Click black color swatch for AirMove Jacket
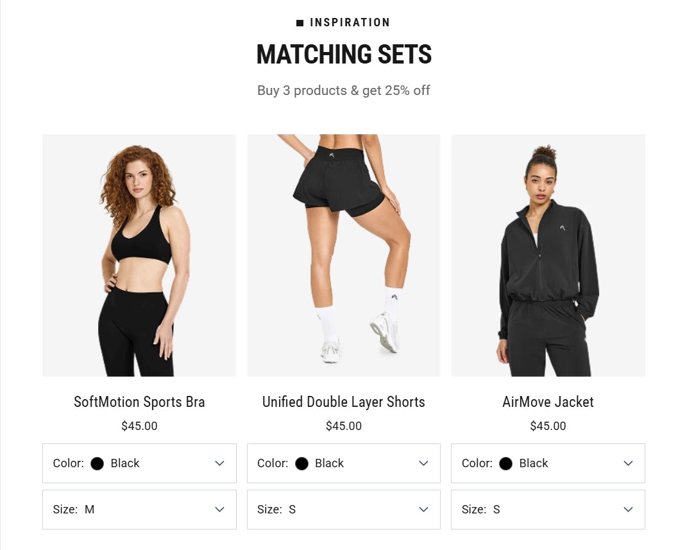This screenshot has height=550, width=687. (x=505, y=463)
